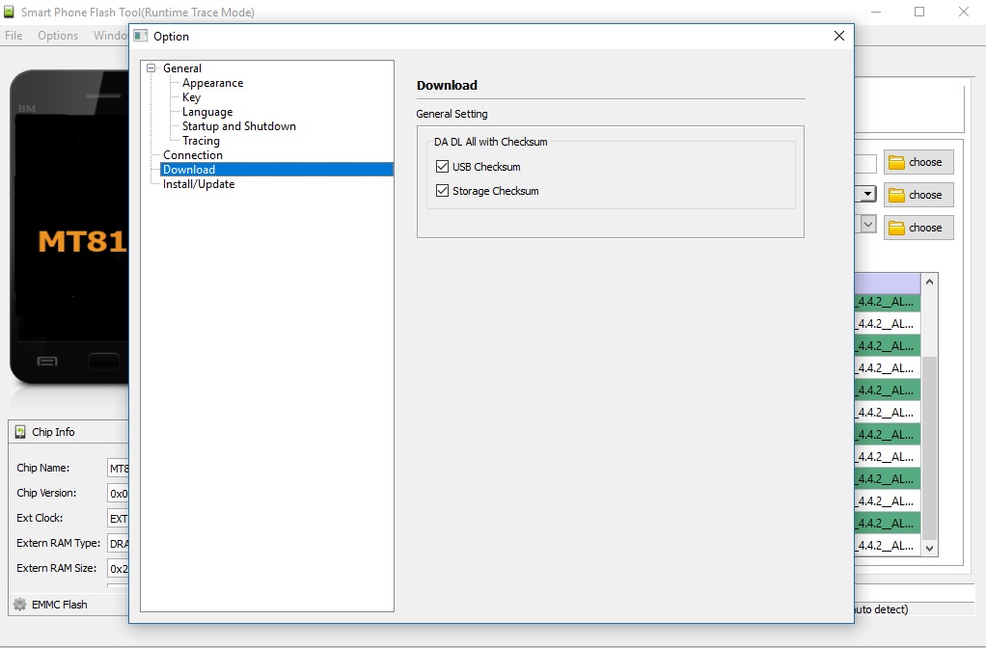This screenshot has height=648, width=986.
Task: Open Key settings
Action: click(191, 96)
